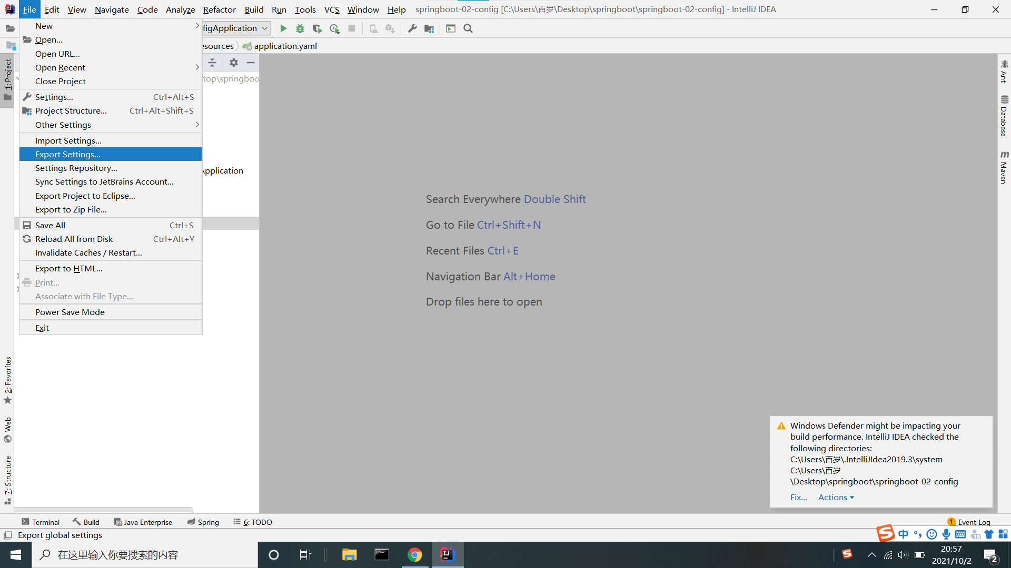Open the Project tool window tab

pos(7,79)
